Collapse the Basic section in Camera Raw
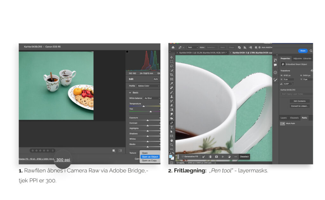Viewport: 325px width, 200px height. (x=130, y=93)
